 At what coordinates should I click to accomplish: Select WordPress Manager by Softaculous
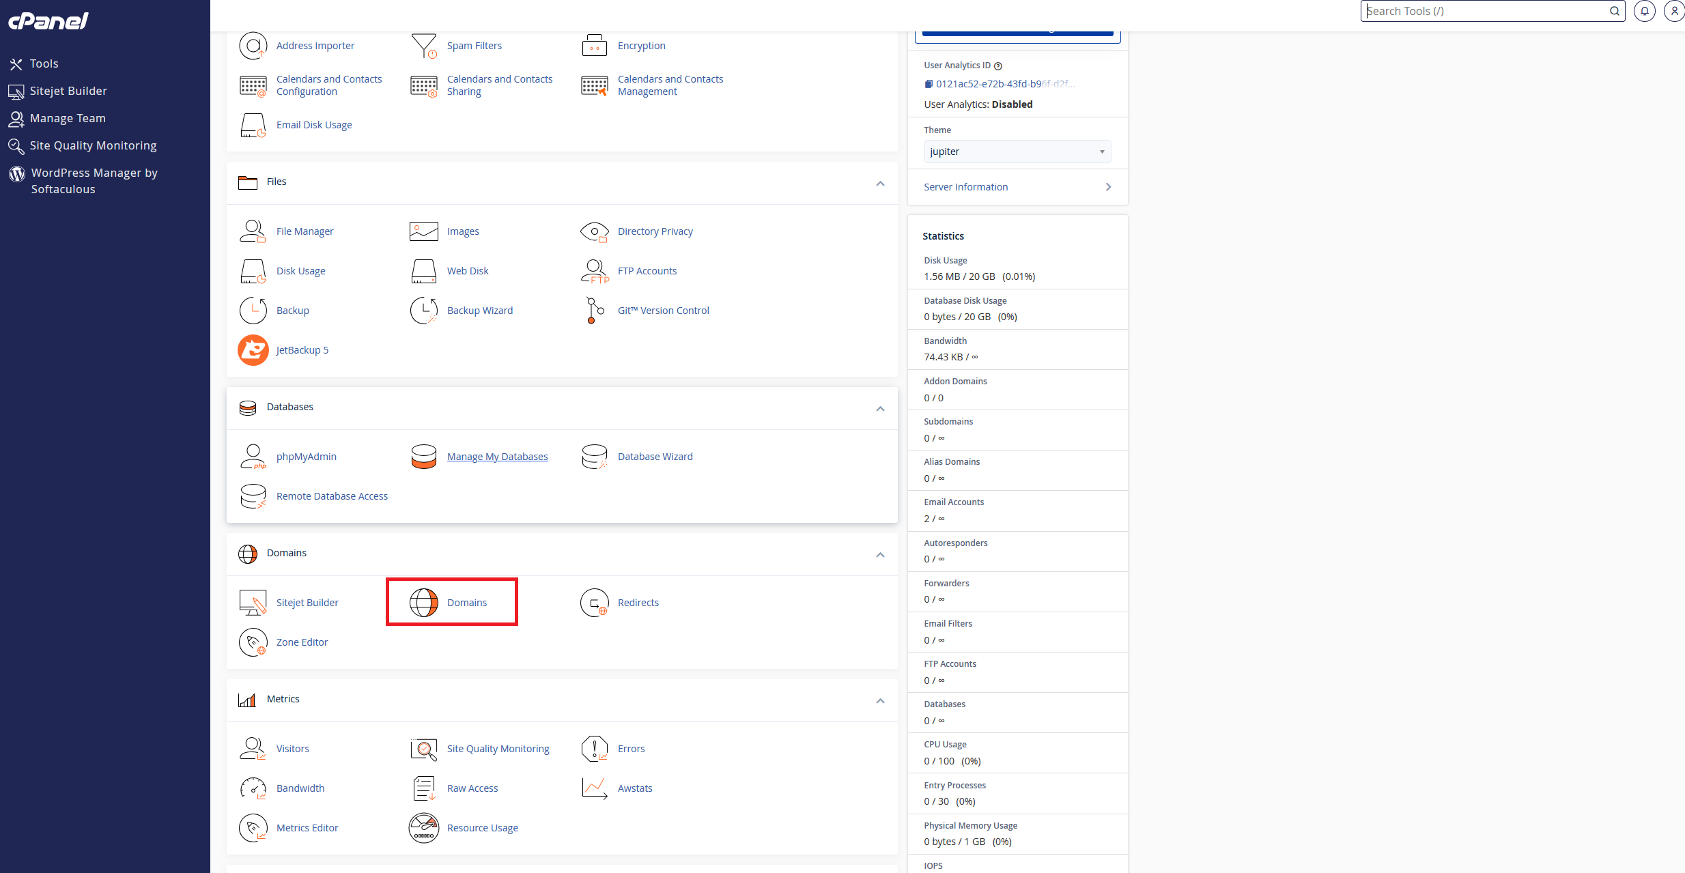94,181
